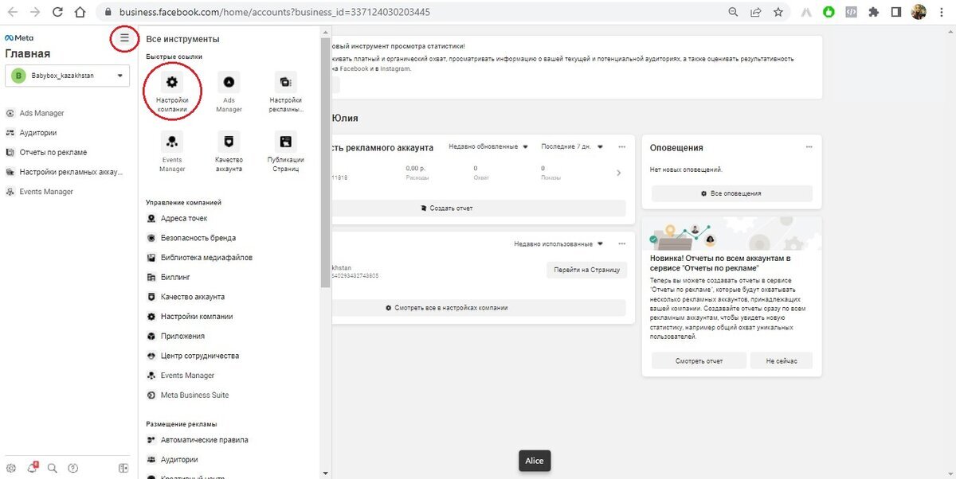Click the settings gear in sidebar footer
Viewport: 956px width, 479px height.
coord(11,468)
